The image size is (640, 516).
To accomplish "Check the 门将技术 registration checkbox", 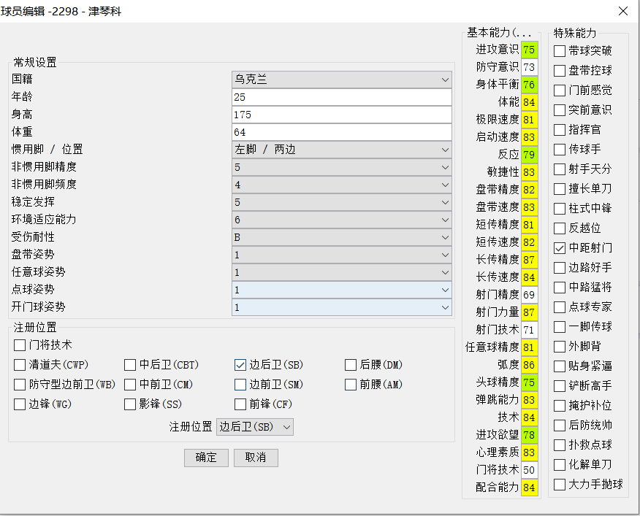I will tap(20, 344).
